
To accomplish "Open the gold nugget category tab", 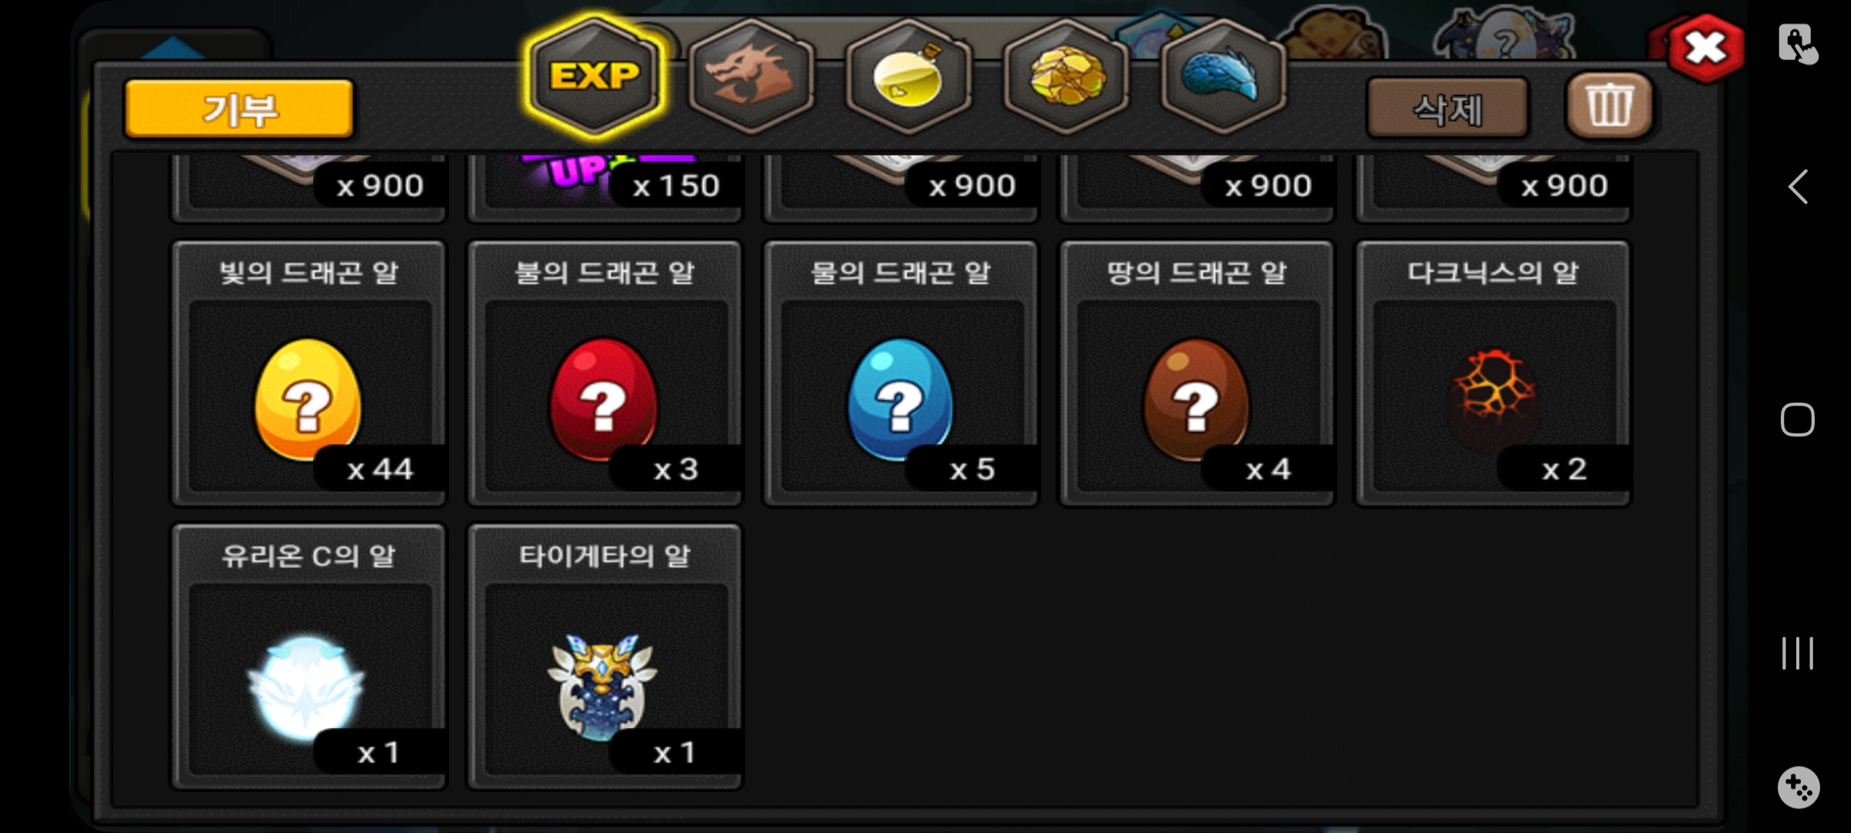I will (1067, 77).
